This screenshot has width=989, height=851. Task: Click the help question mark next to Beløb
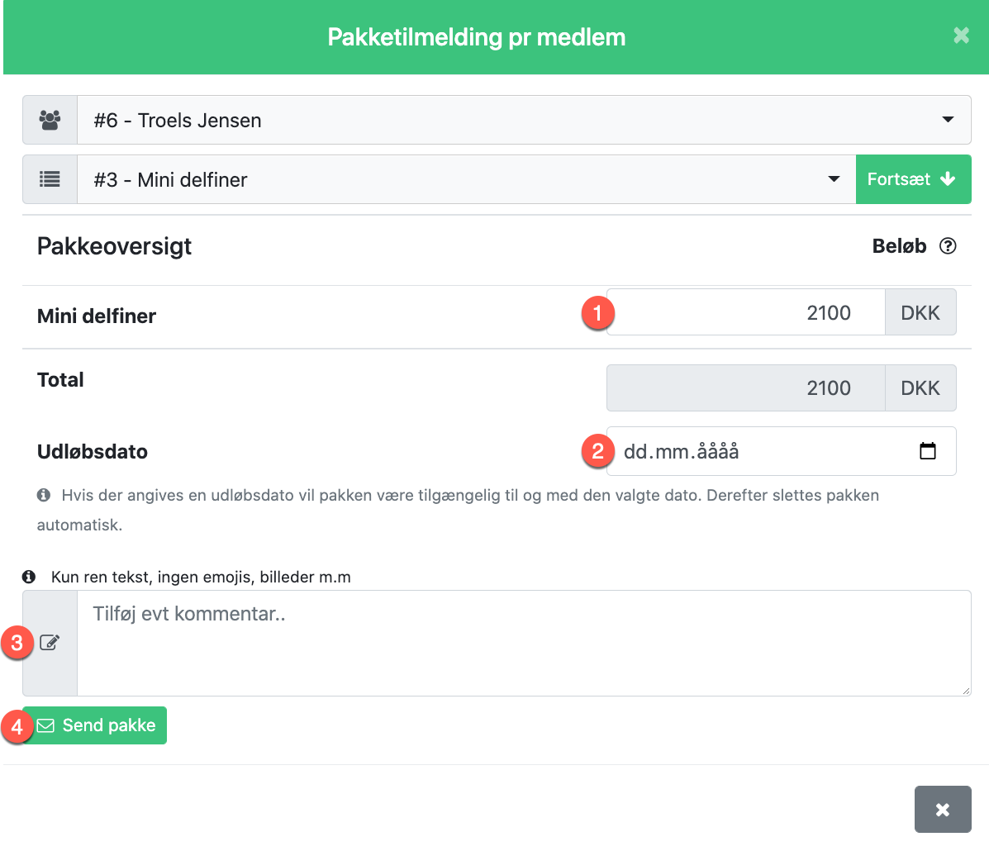pos(948,246)
